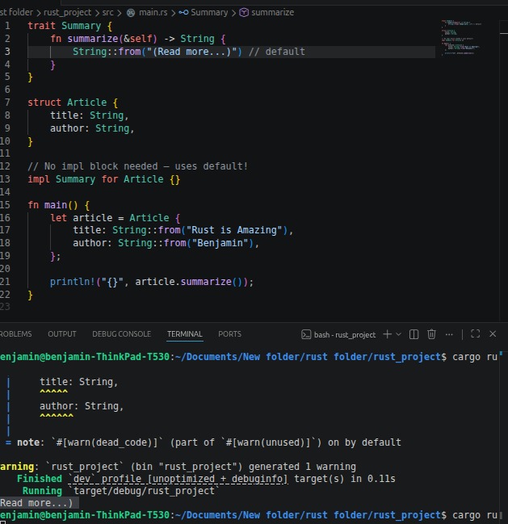Click 'generated 1 warning' terminal line
This screenshot has width=508, height=524.
coord(178,467)
